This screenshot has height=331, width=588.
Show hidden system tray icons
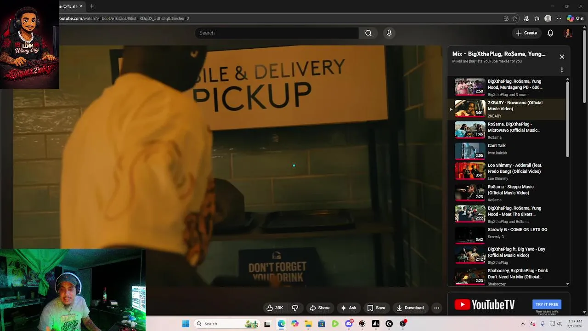pos(523,324)
